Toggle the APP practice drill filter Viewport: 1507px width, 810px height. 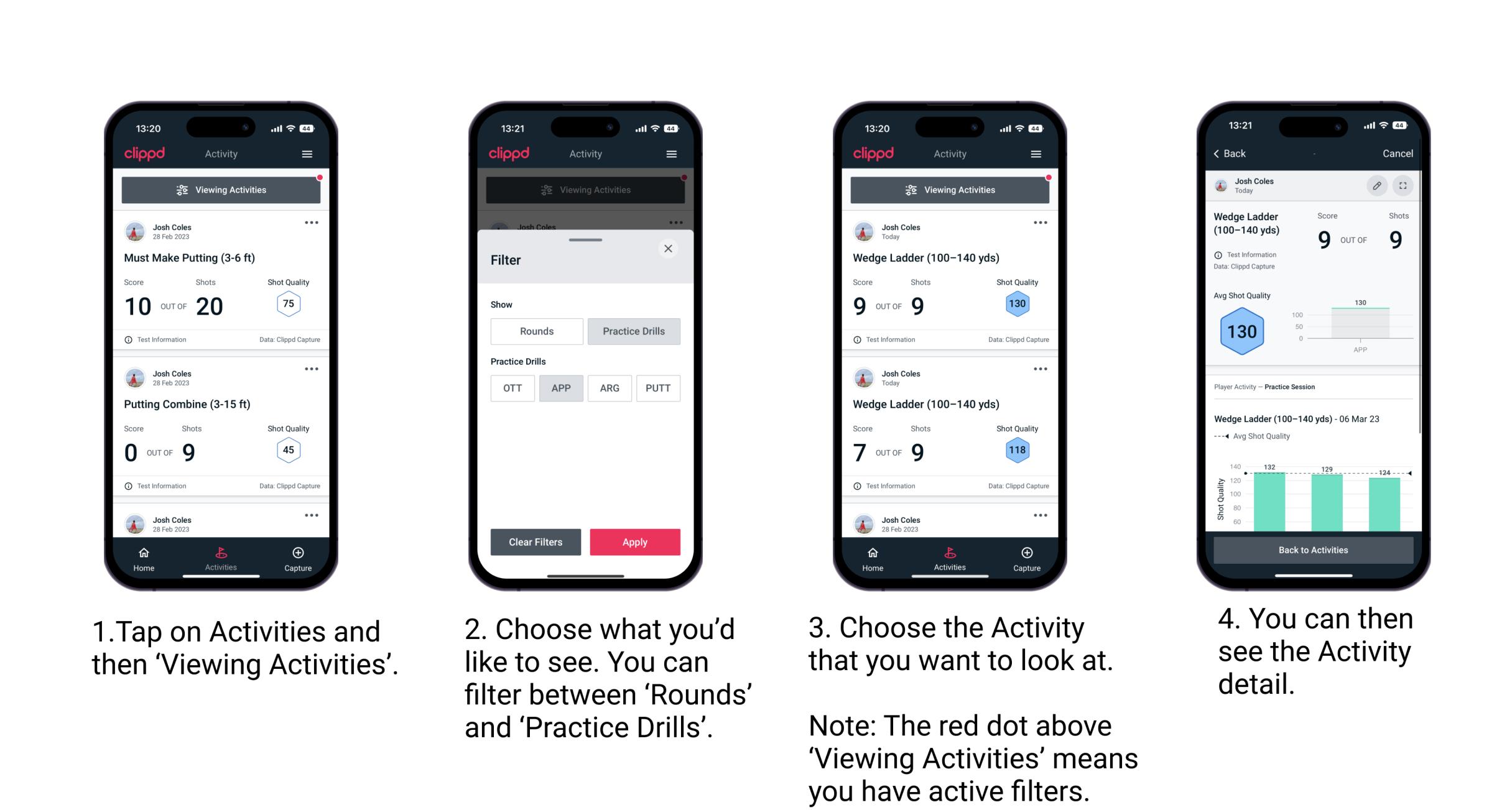(561, 388)
